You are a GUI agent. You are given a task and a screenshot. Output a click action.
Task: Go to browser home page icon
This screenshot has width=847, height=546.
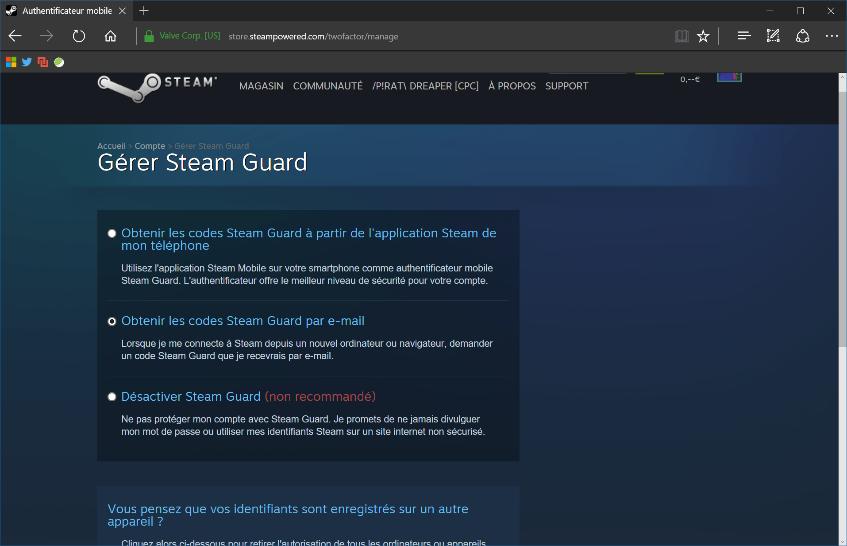click(110, 36)
